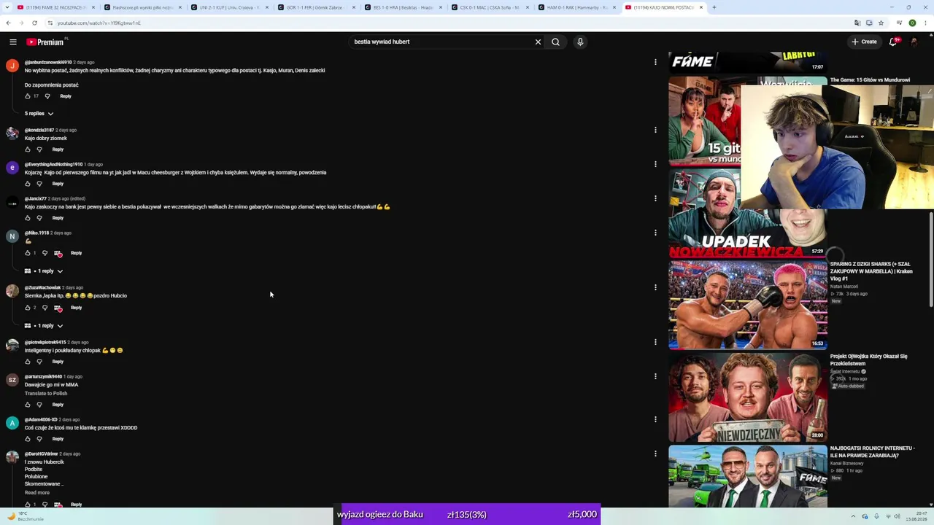Like the "Dawajcie go mi w MMA" comment

point(28,405)
